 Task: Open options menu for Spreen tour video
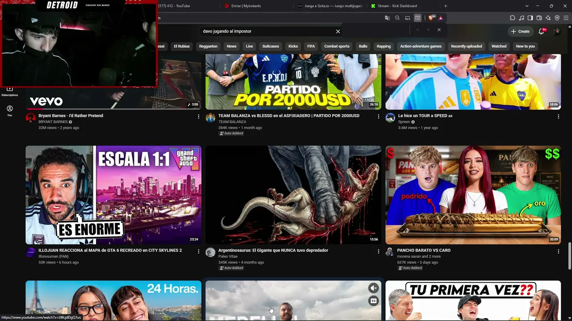tap(558, 116)
